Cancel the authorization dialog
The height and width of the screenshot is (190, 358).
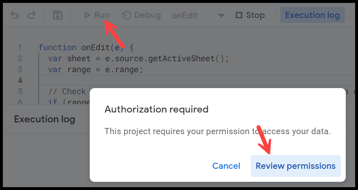pyautogui.click(x=226, y=166)
